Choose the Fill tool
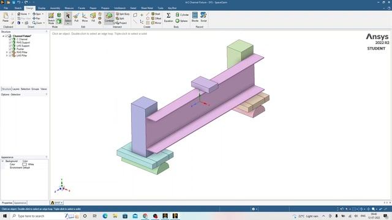Screen dimensions: 392x220 pyautogui.click(x=93, y=18)
